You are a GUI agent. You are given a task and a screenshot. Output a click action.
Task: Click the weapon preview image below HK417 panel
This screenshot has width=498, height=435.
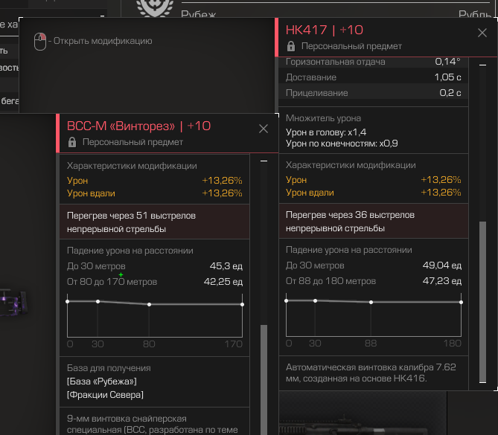point(362,413)
